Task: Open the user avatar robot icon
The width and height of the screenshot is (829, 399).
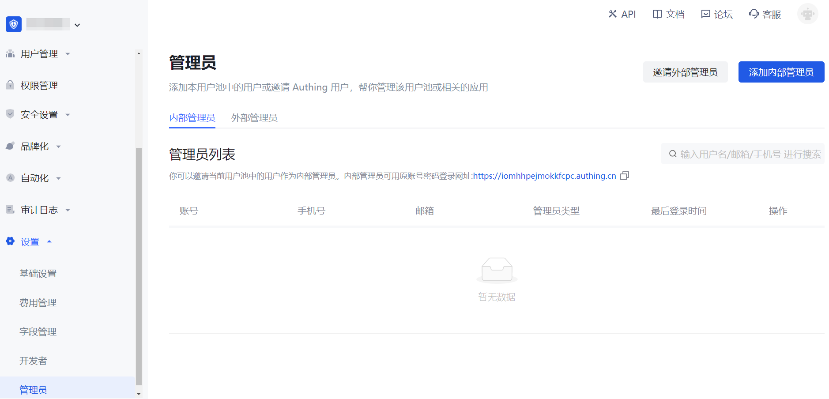Action: (807, 14)
